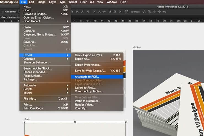Expand the Import submenu
Screen dimensions: 204x136
[x=45, y=93]
